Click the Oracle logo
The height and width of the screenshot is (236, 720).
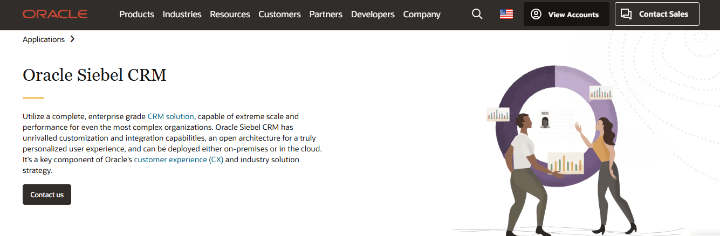(x=55, y=15)
